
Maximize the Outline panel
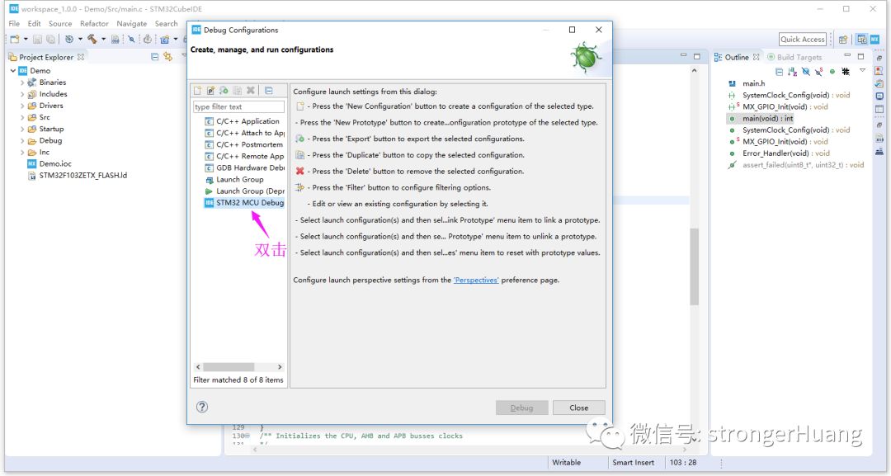(x=860, y=56)
